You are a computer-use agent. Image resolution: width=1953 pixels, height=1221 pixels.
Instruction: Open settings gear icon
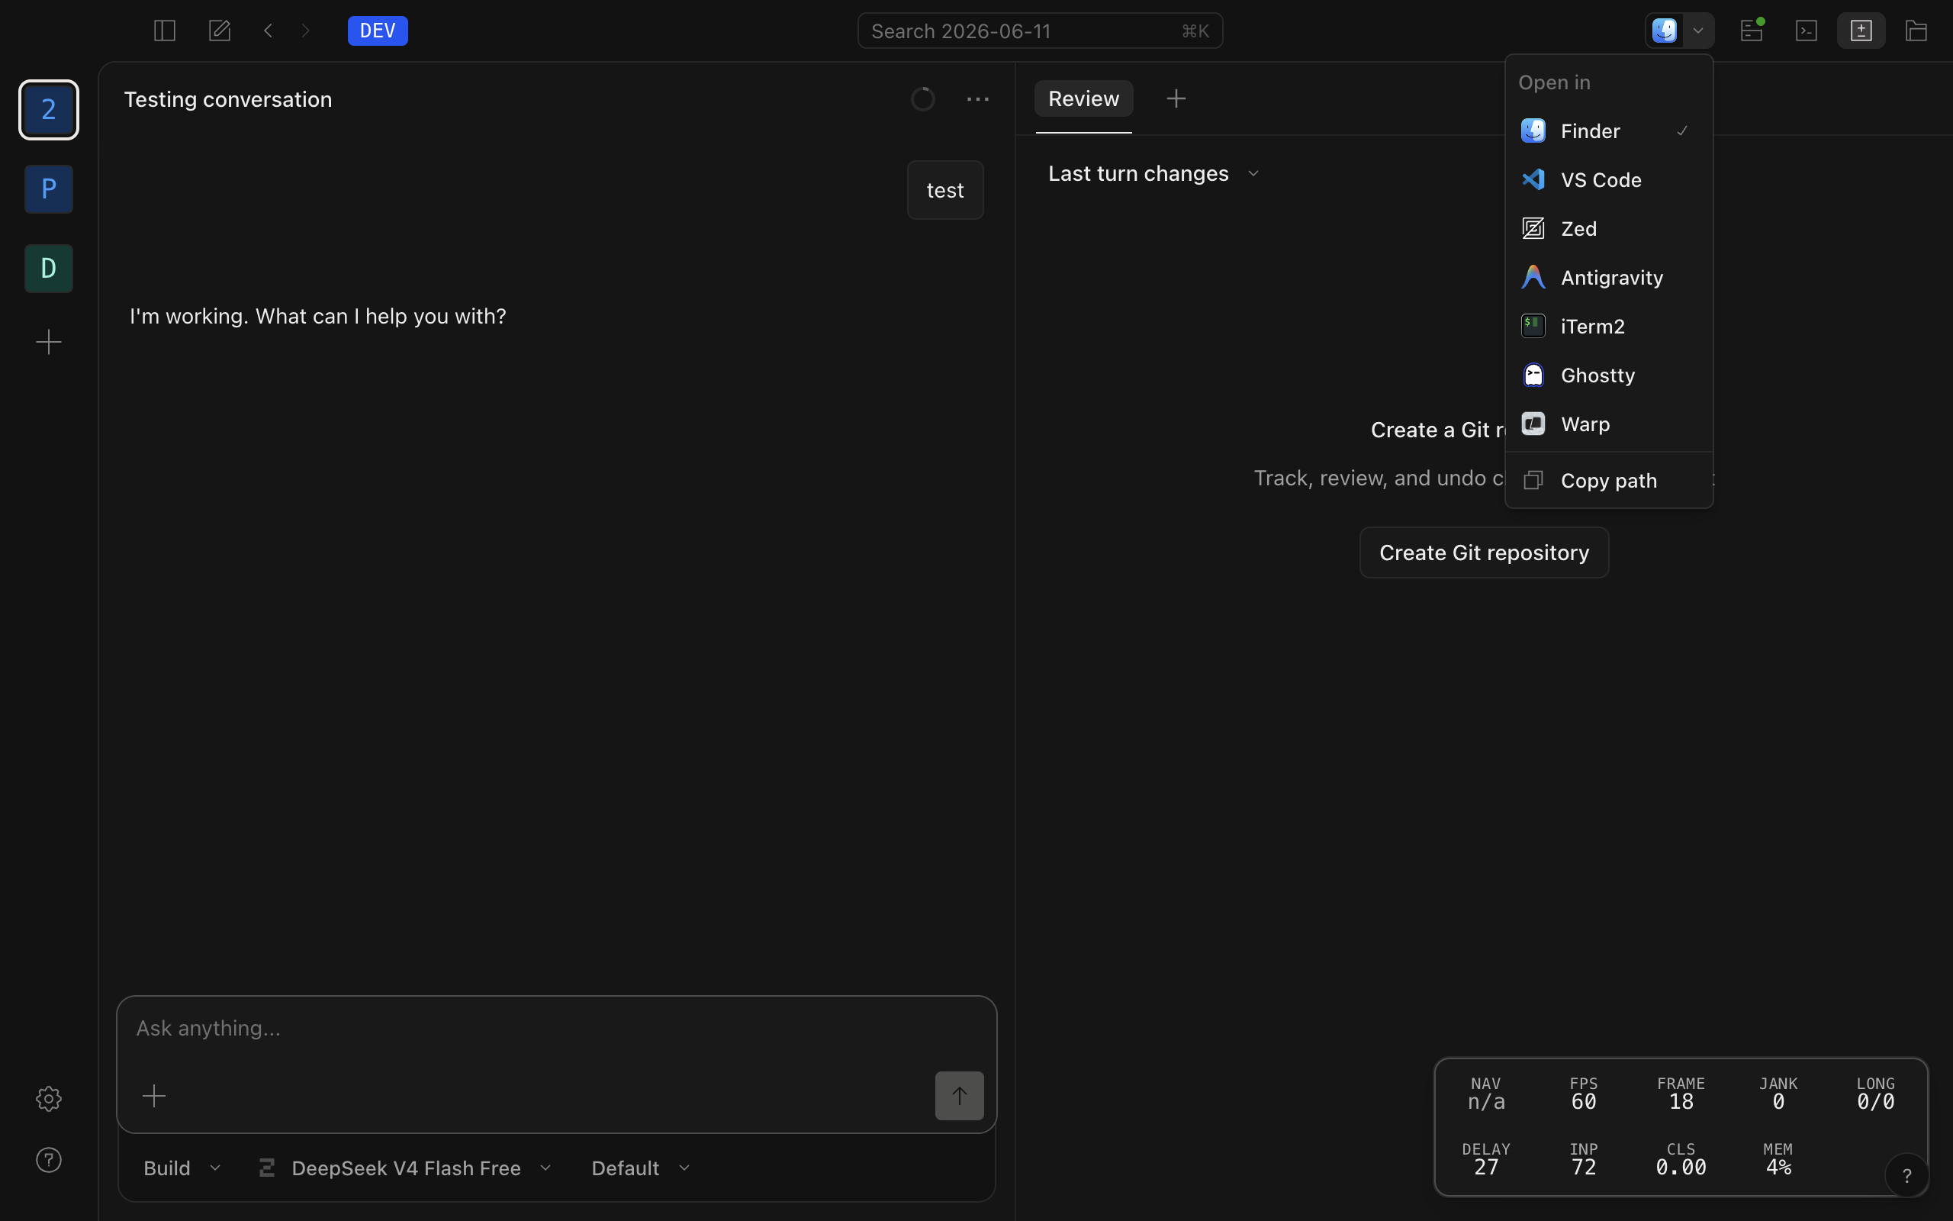coord(48,1098)
